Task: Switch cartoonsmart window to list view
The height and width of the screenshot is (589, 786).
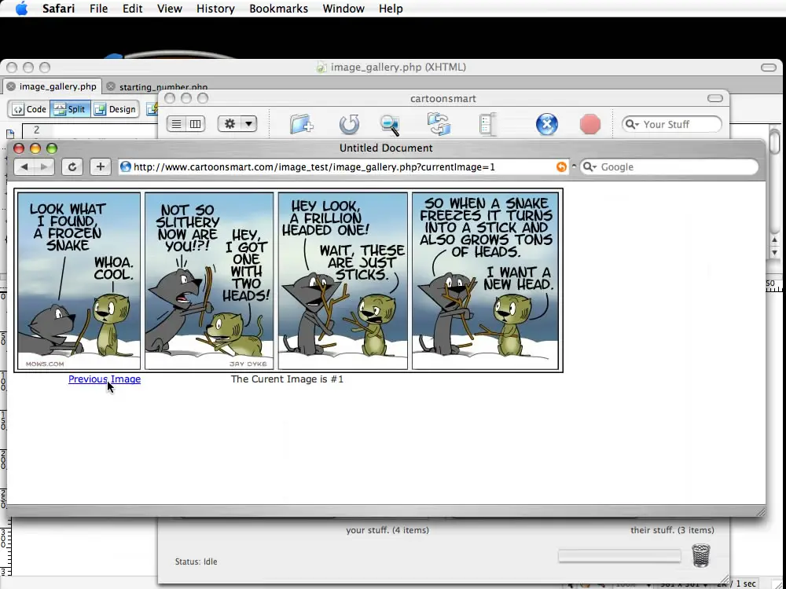Action: pos(176,124)
